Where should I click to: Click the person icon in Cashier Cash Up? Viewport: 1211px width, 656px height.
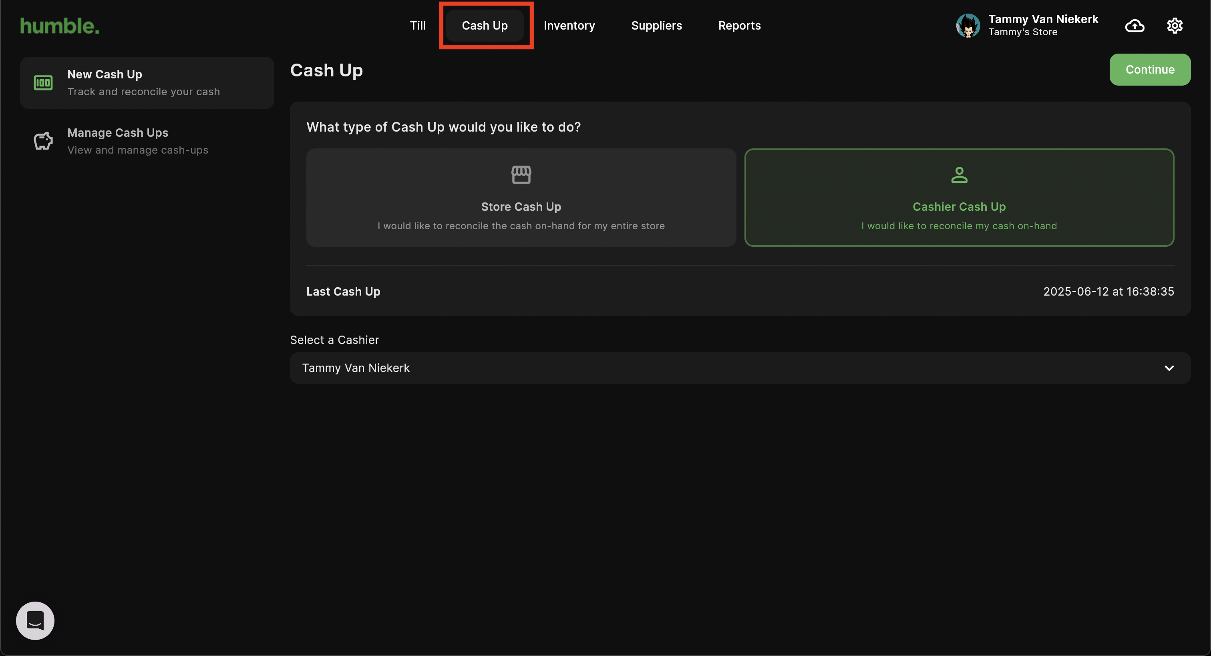pos(959,175)
